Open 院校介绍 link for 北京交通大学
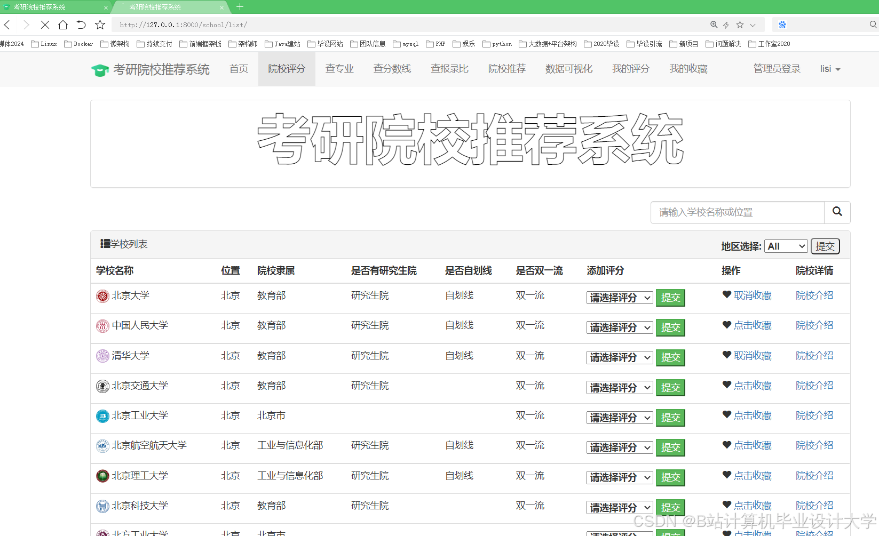Viewport: 879px width, 536px height. pyautogui.click(x=814, y=385)
